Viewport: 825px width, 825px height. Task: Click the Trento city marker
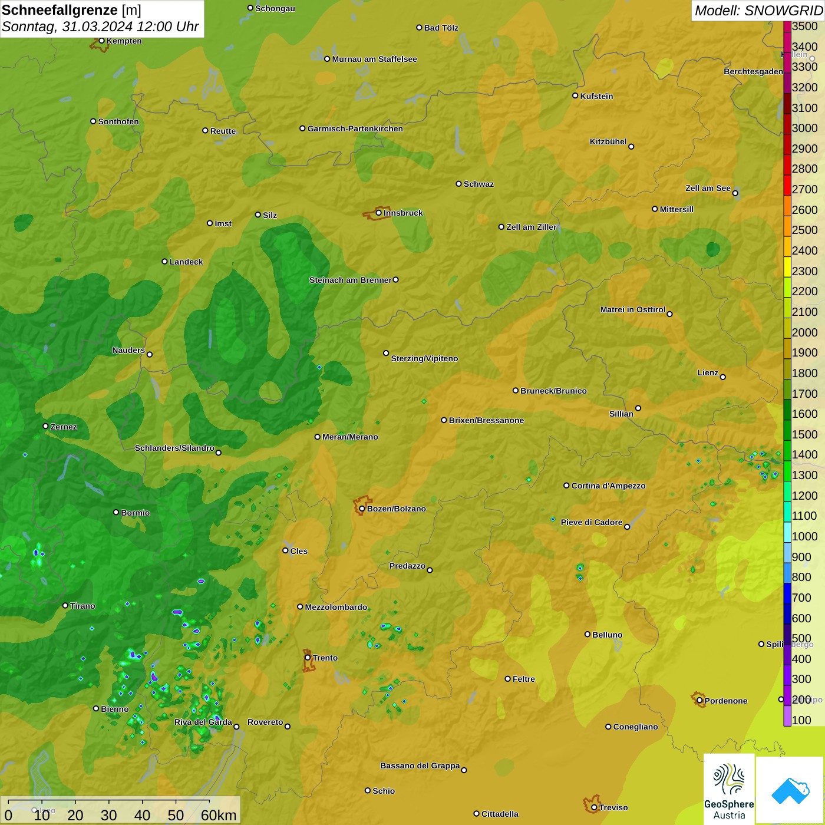(x=308, y=658)
